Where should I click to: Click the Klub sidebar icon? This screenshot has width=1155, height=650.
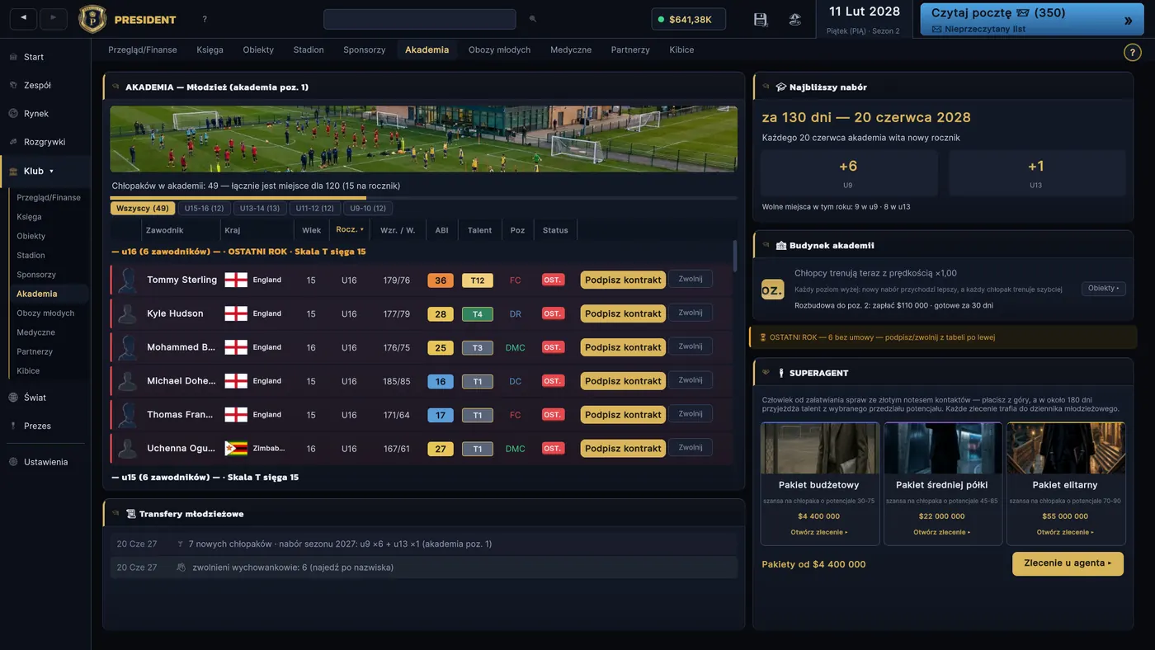coord(13,171)
